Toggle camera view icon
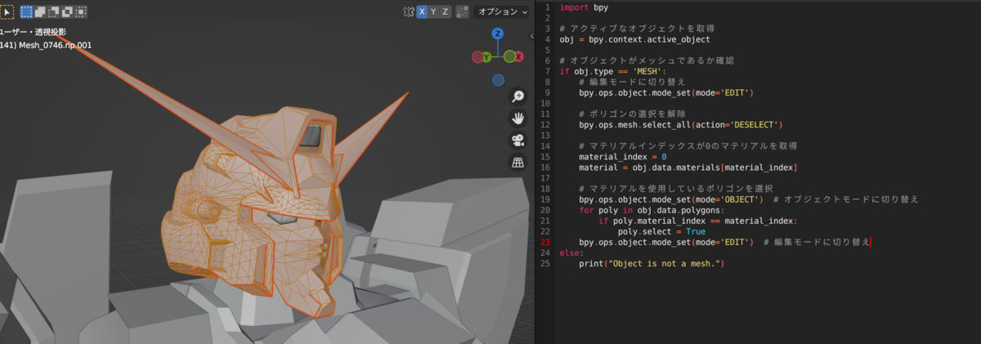This screenshot has height=344, width=981. tap(517, 140)
